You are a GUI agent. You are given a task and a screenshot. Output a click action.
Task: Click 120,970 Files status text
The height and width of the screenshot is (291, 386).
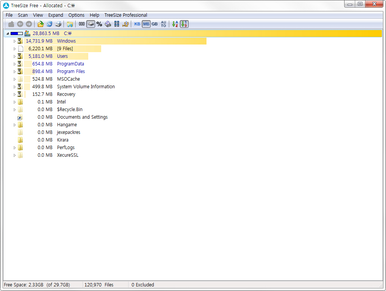click(99, 285)
